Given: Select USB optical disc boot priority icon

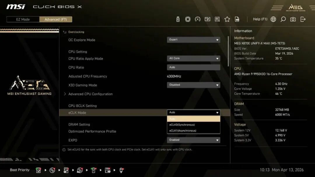Looking at the screenshot, I should point(80,170).
